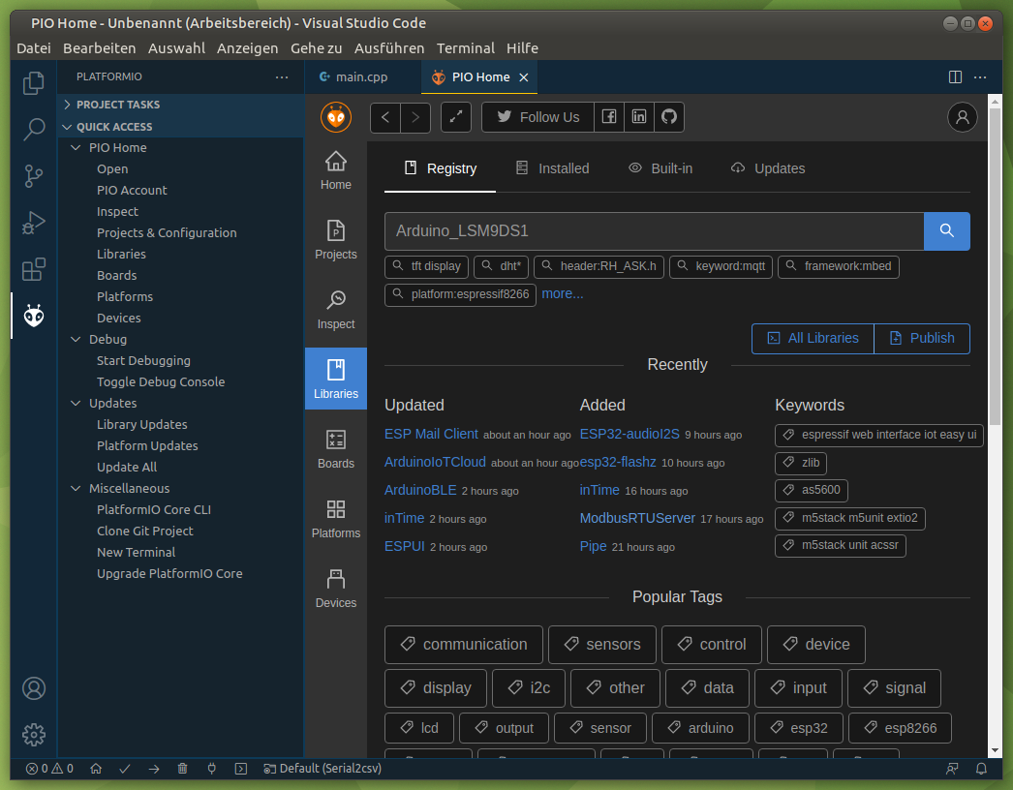Go to Boards in PIO sidebar
1013x790 pixels.
pyautogui.click(x=336, y=449)
